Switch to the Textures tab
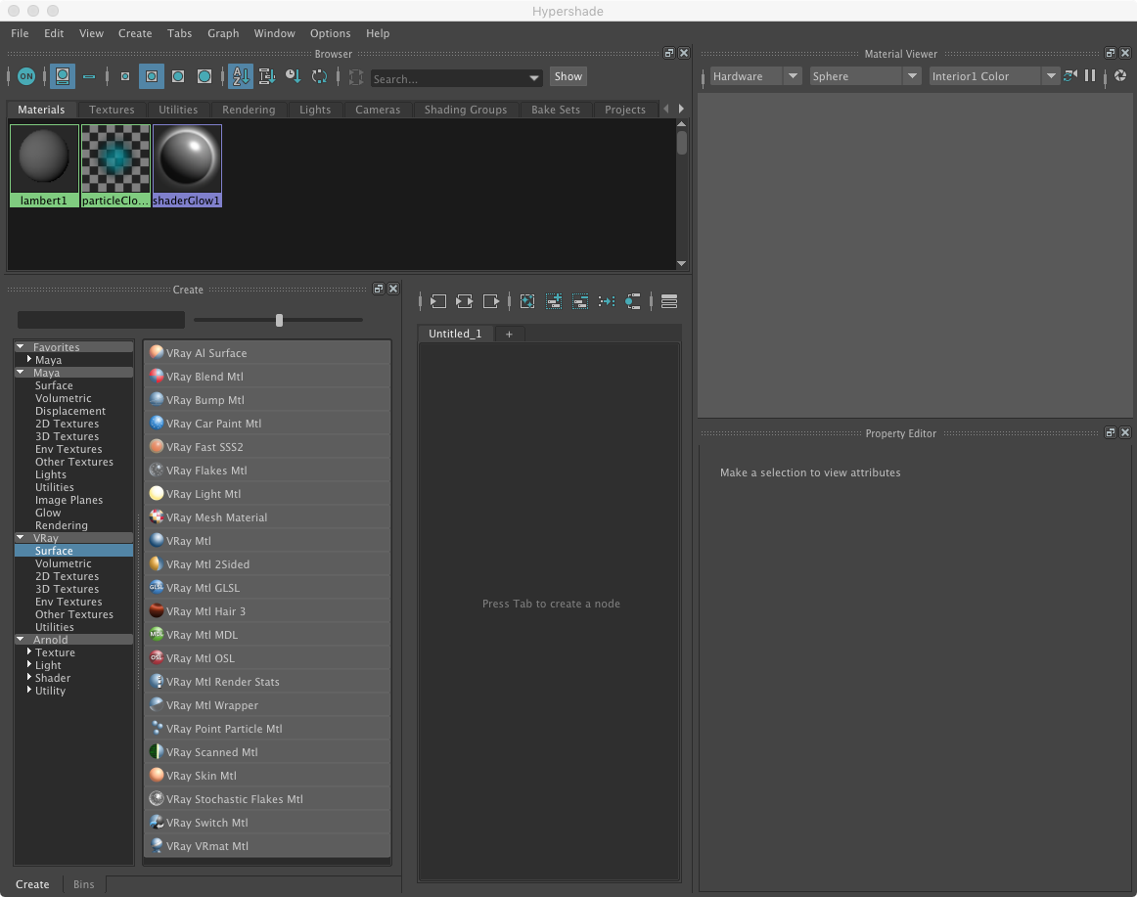 point(111,110)
